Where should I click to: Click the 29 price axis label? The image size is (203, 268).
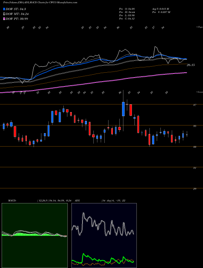[x=194, y=189]
